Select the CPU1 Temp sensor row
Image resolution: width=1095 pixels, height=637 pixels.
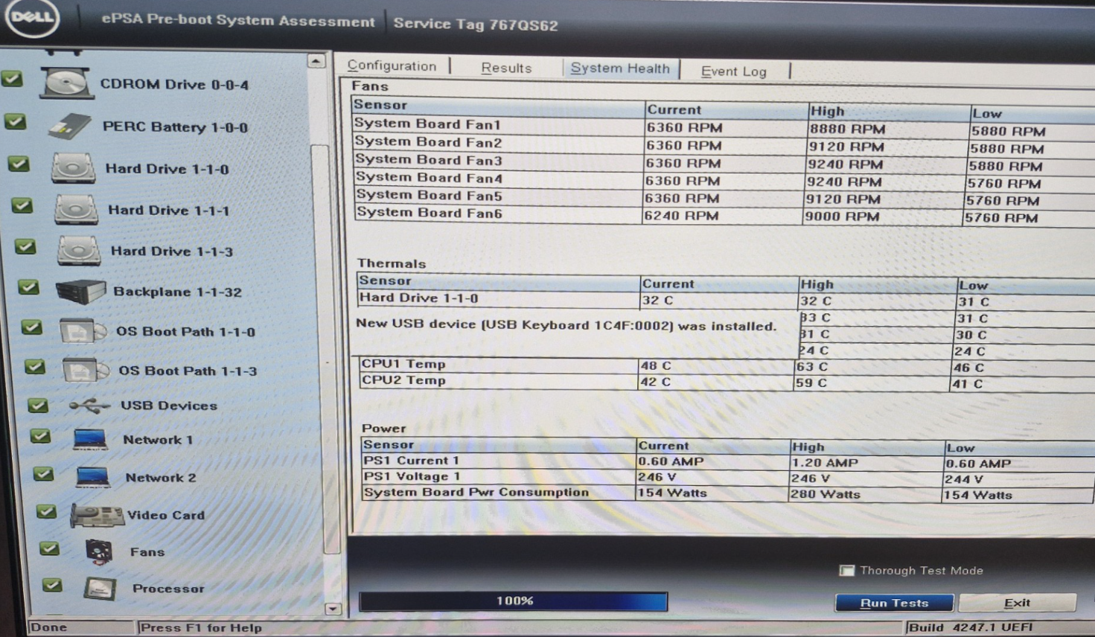(726, 365)
